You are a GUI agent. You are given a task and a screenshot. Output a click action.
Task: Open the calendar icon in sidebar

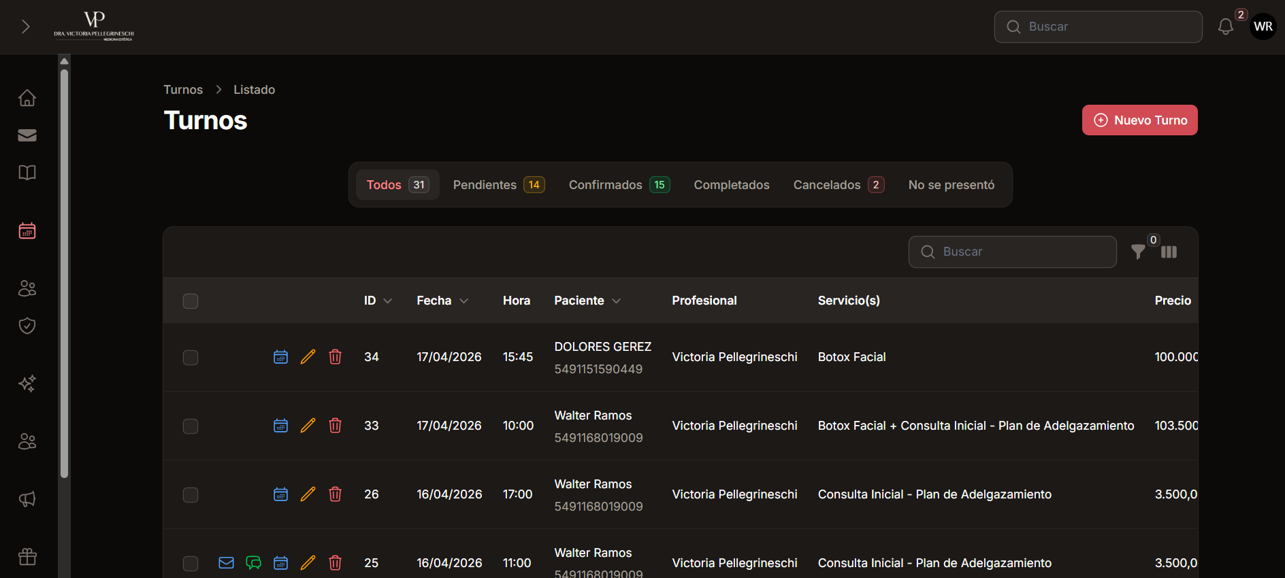click(27, 231)
